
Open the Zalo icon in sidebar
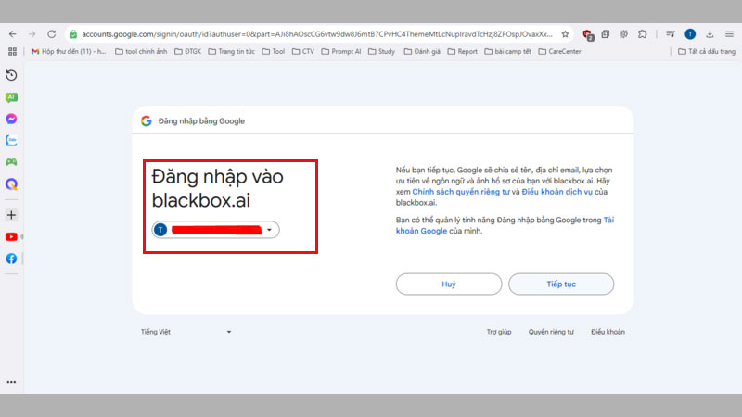(x=11, y=141)
